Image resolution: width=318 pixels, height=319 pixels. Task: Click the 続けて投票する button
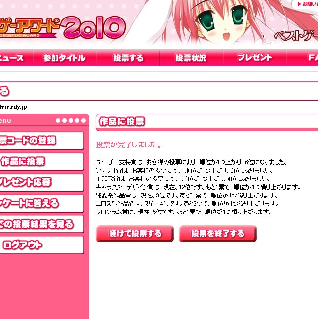135,233
